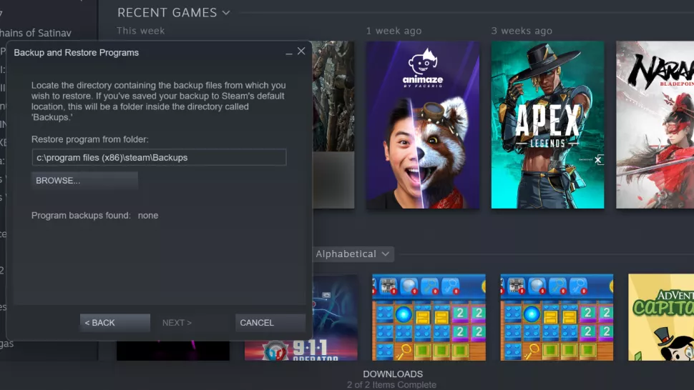Image resolution: width=694 pixels, height=390 pixels.
Task: Minimize the Backup and Restore dialog
Action: [x=289, y=52]
